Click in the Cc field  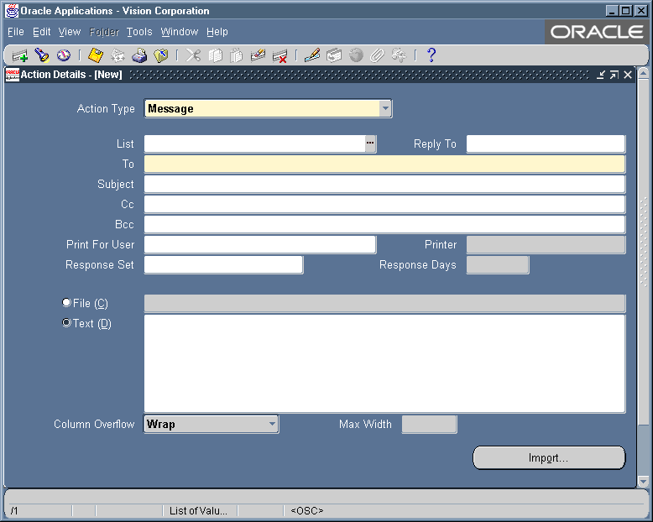click(384, 205)
